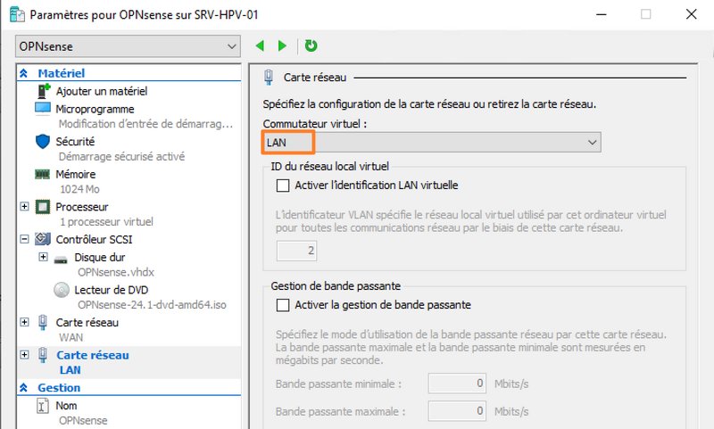Click the Bande passante maximale field
714x429 pixels.
(457, 411)
